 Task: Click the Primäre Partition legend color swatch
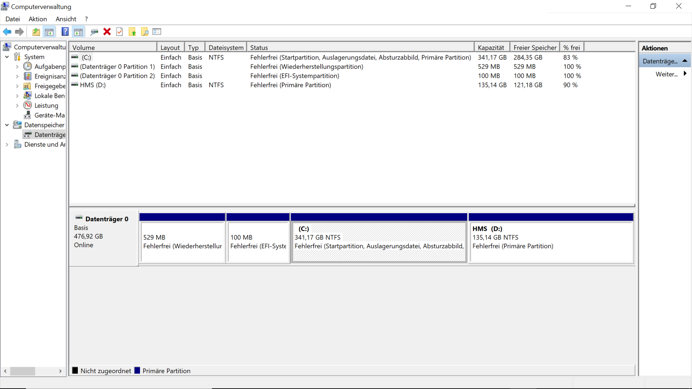click(x=137, y=371)
